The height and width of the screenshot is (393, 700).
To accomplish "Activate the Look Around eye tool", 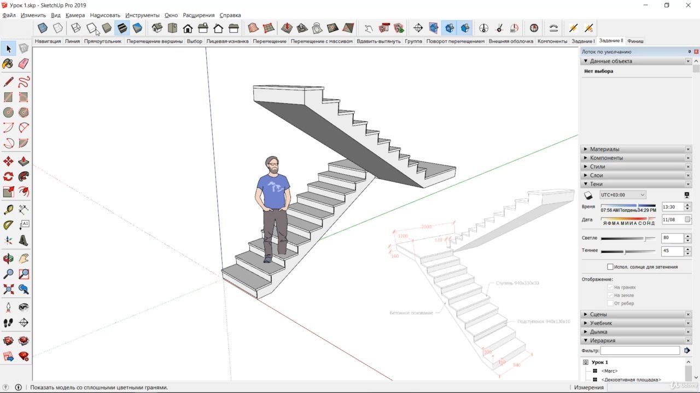I will point(24,307).
